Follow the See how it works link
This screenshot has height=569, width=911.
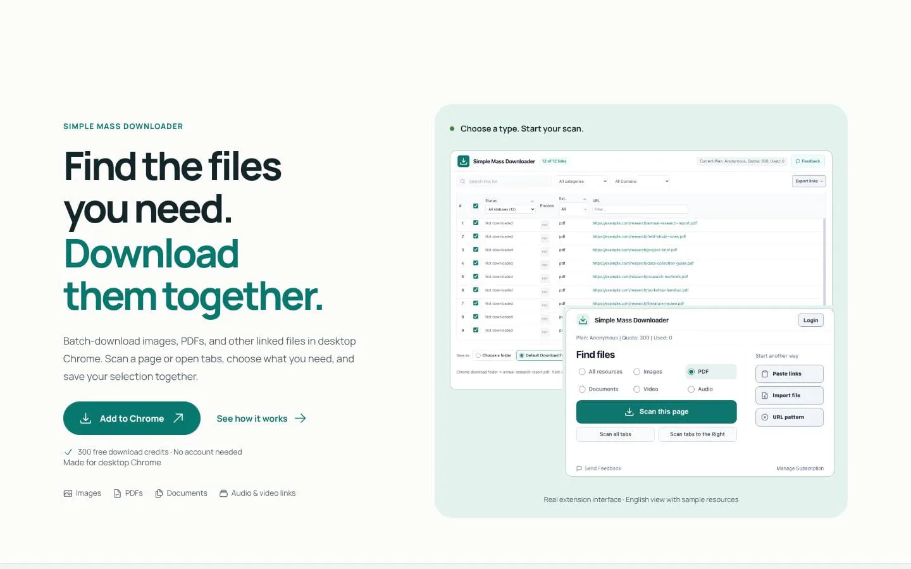[261, 419]
